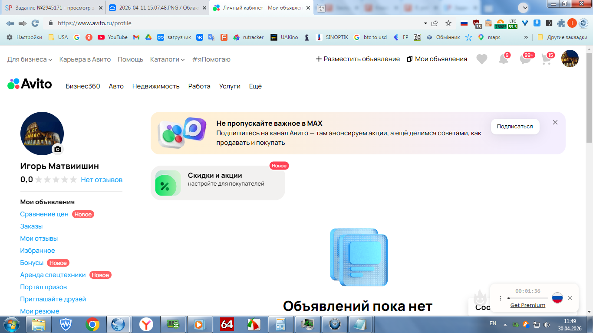Image resolution: width=593 pixels, height=333 pixels.
Task: Select Недвижимость category
Action: pos(156,86)
